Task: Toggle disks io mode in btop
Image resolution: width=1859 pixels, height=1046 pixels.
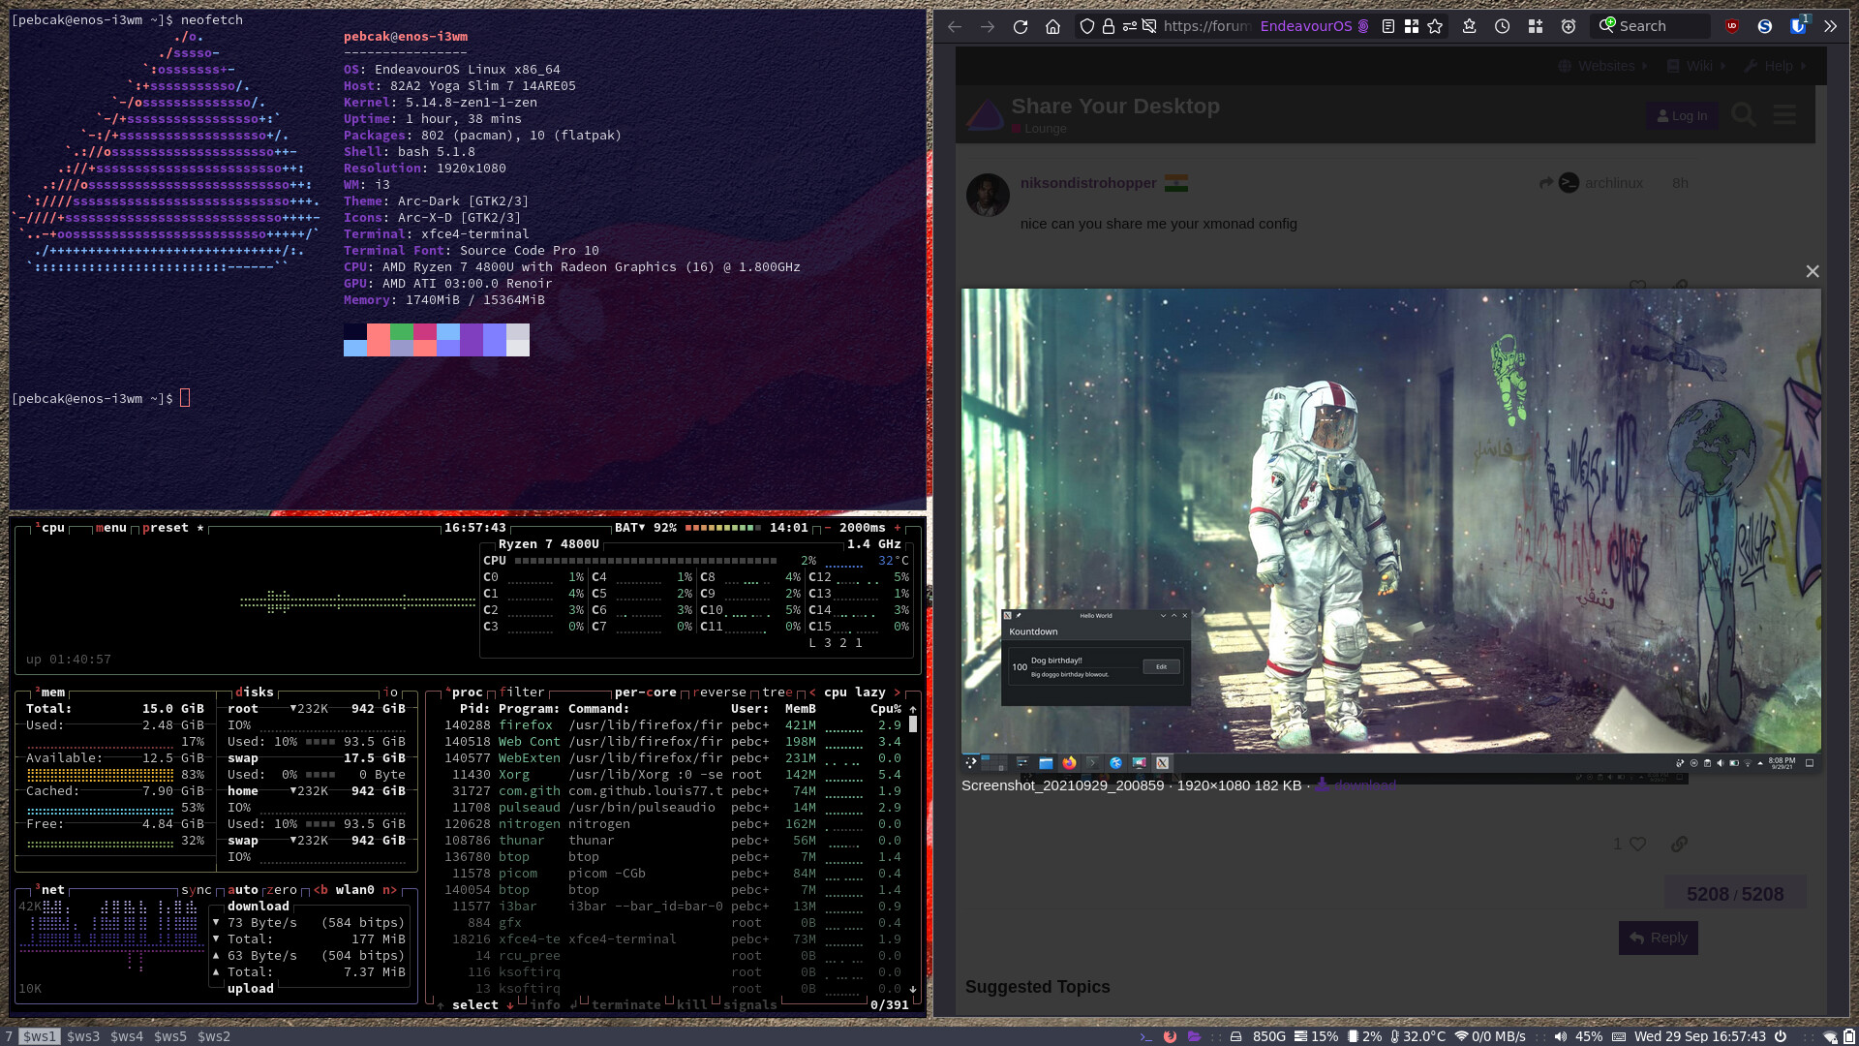Action: 390,692
